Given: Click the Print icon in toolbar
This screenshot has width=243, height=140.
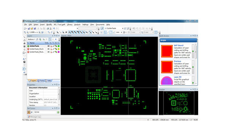Looking at the screenshot, I should coord(48,28).
